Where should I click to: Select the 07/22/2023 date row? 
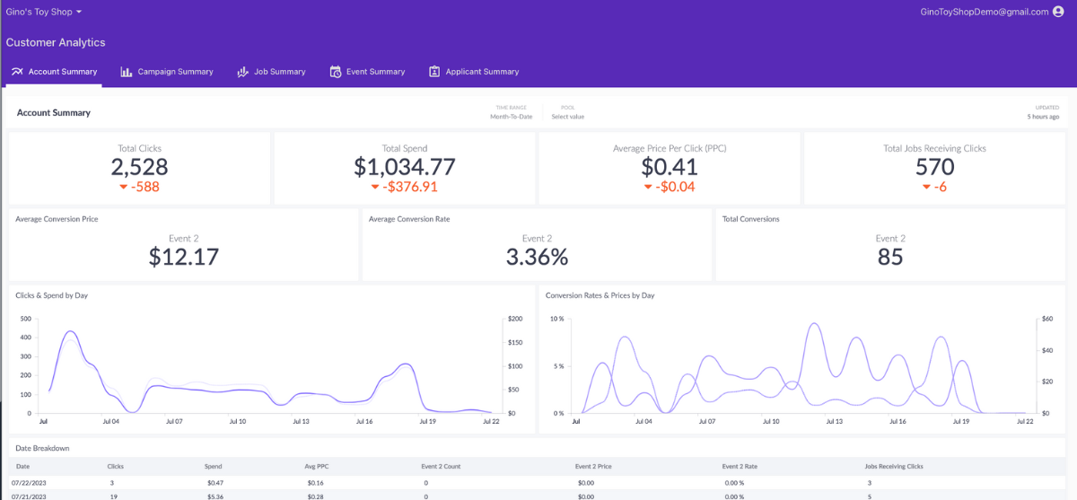(x=538, y=482)
